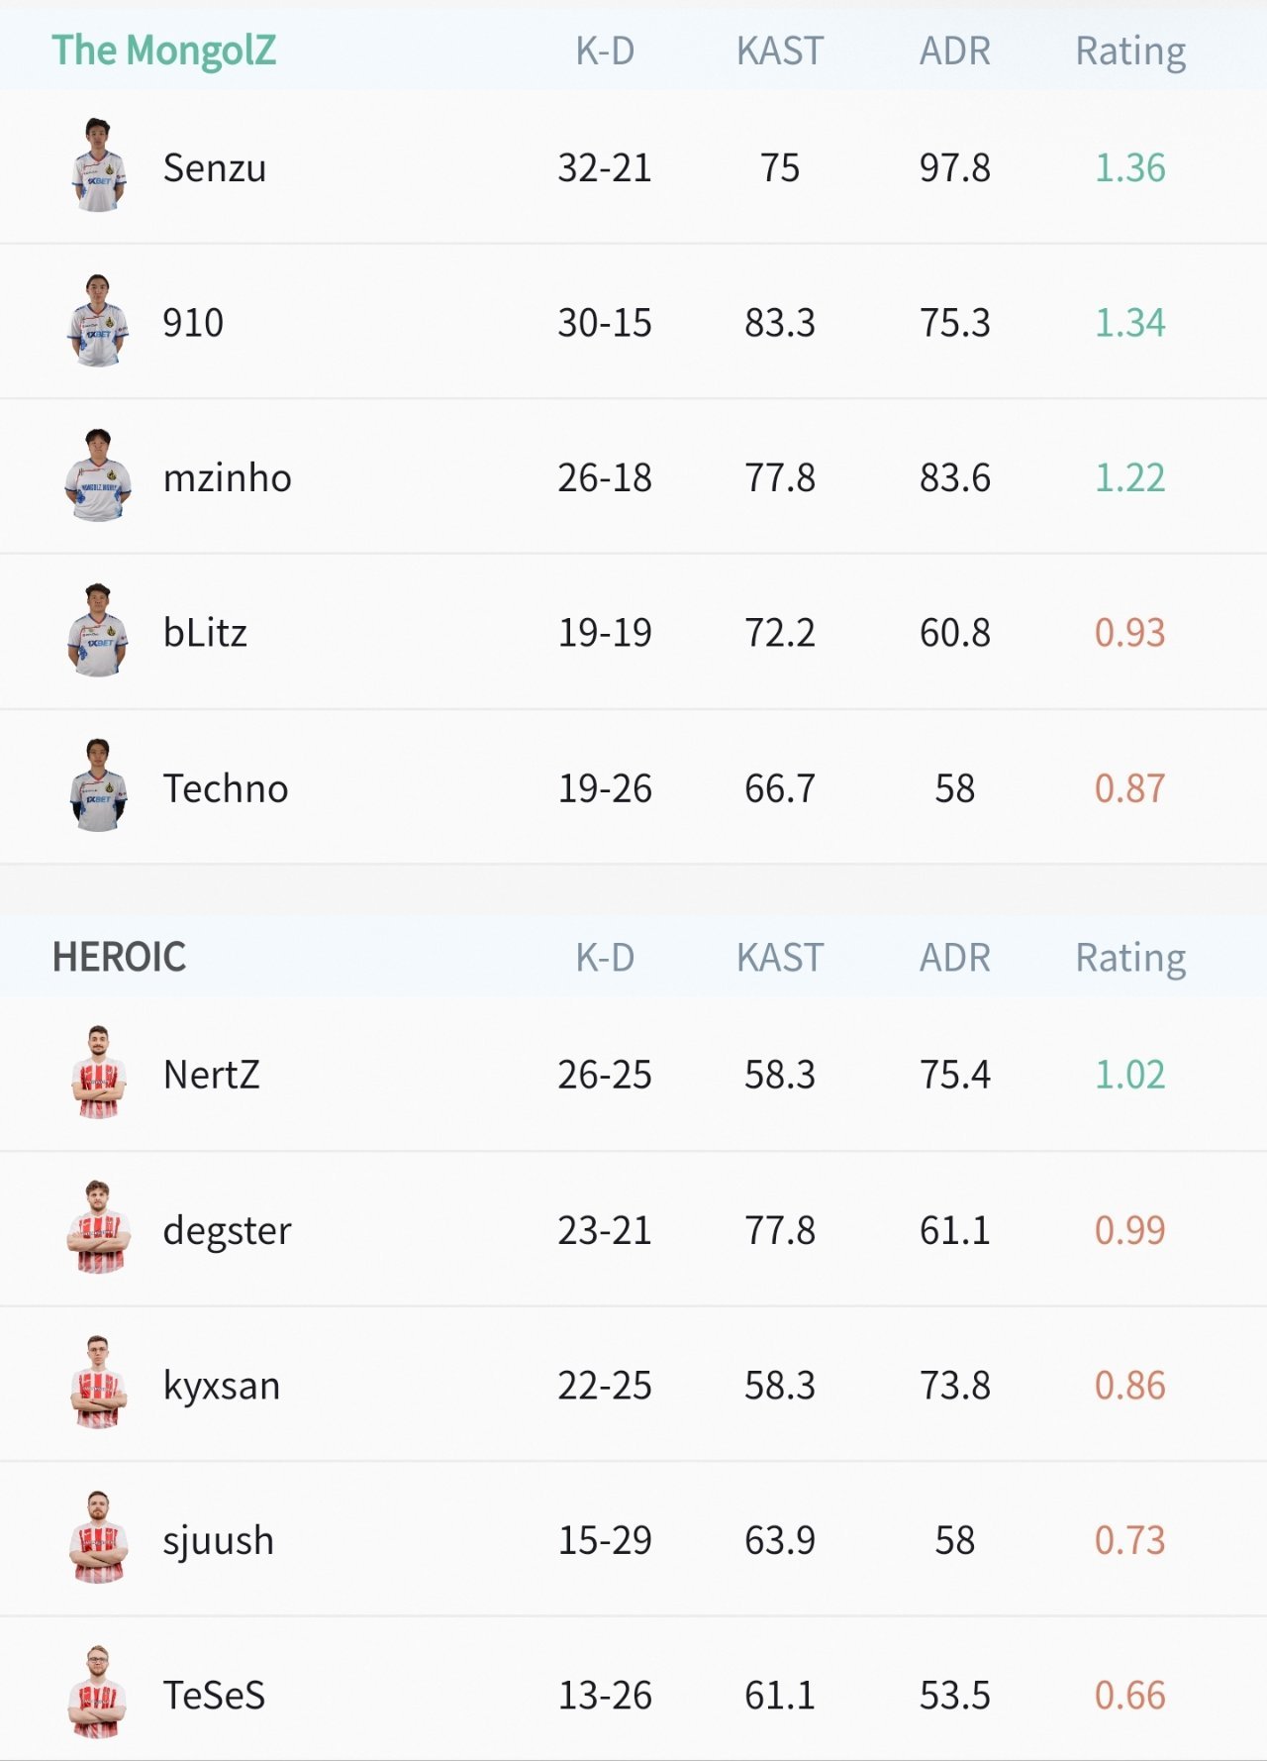
Task: Open The MongolZ team page
Action: tap(164, 51)
